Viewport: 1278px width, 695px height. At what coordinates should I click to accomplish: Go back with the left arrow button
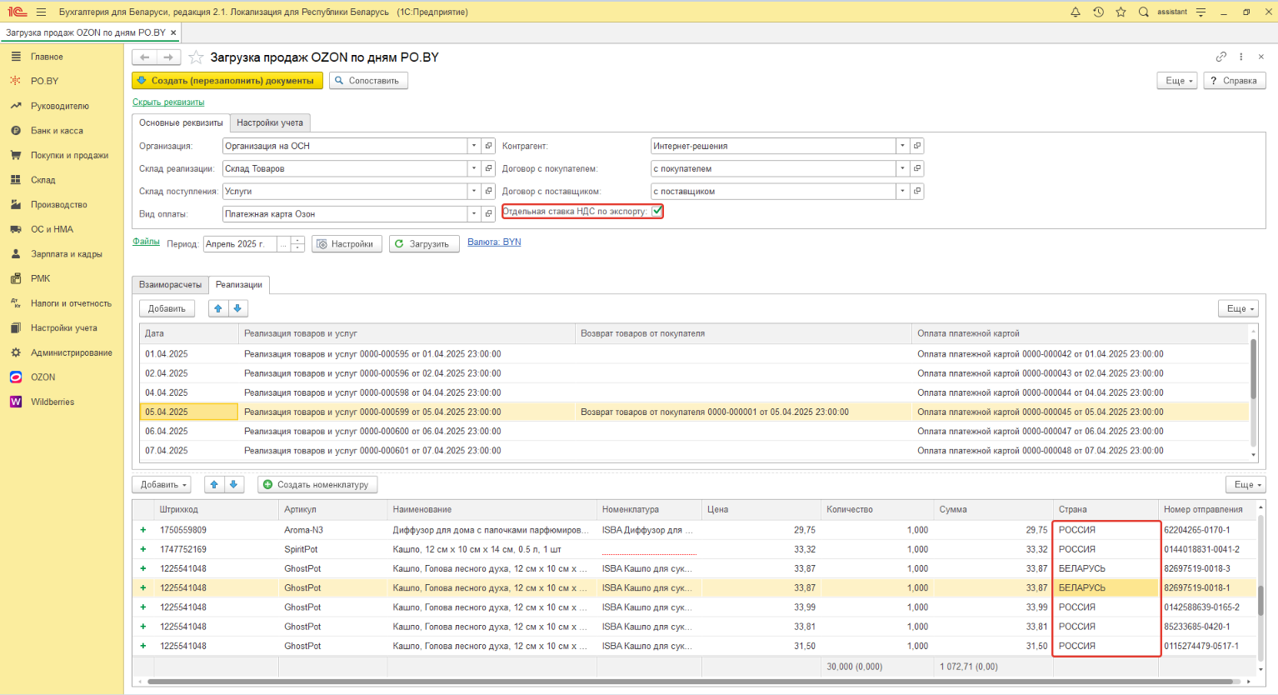145,57
